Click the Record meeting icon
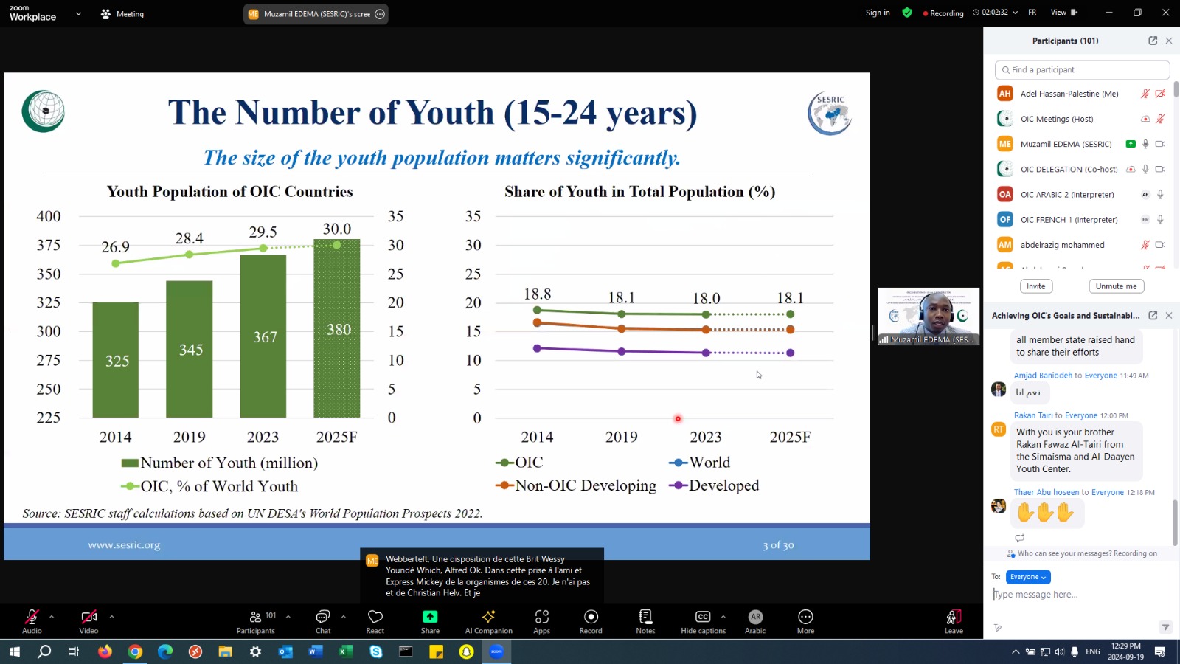1180x664 pixels. 591,620
